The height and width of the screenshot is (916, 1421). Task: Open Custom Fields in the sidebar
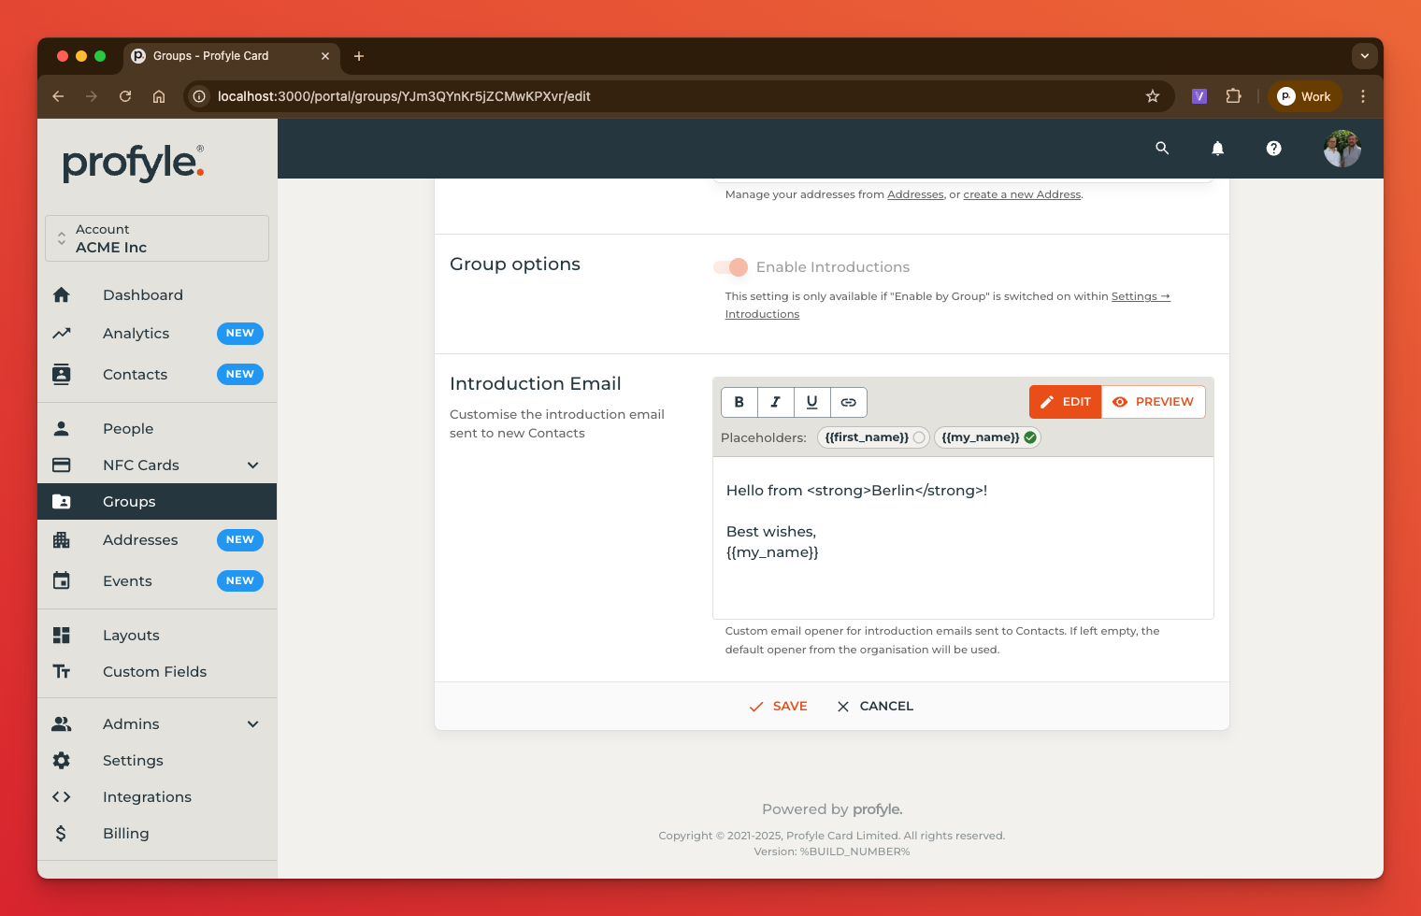point(154,672)
